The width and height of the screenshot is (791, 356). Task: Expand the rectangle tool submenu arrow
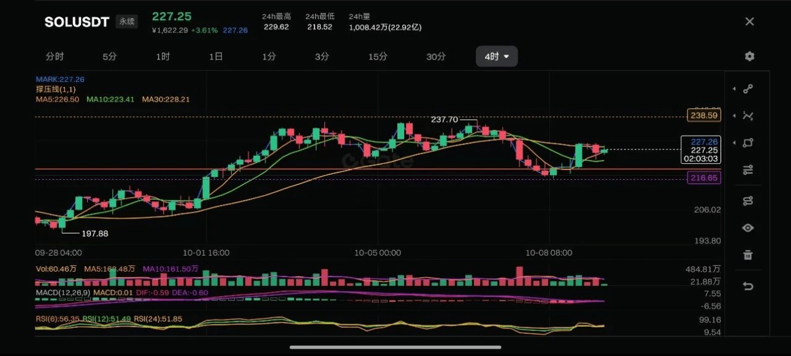(735, 143)
